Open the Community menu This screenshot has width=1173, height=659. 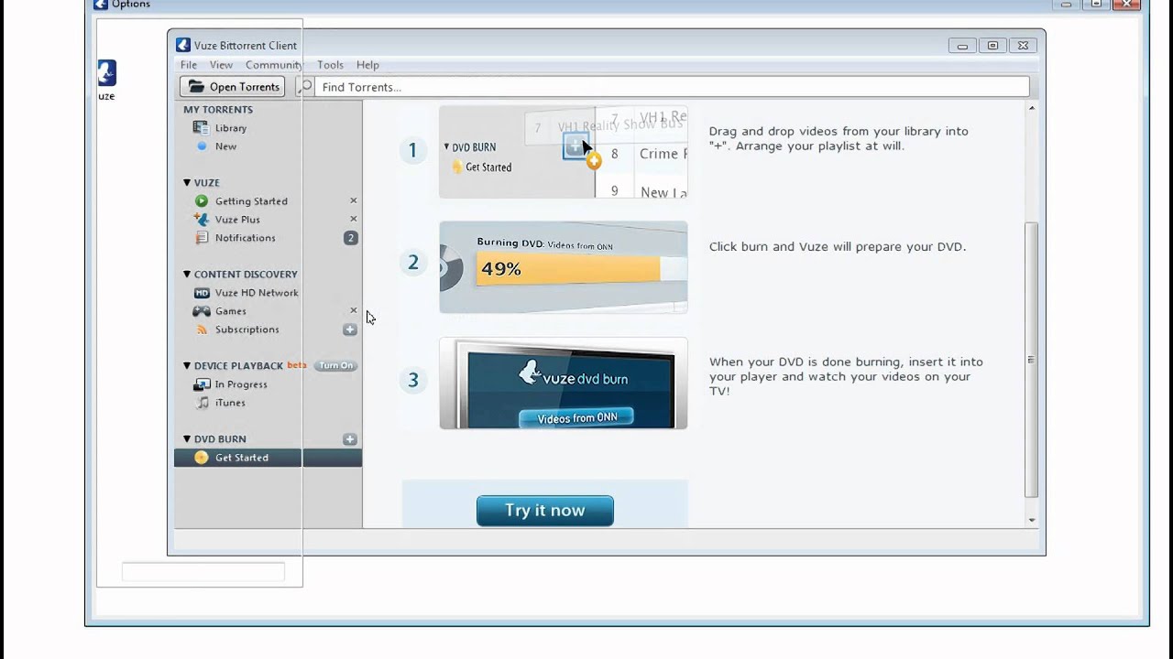click(x=273, y=65)
